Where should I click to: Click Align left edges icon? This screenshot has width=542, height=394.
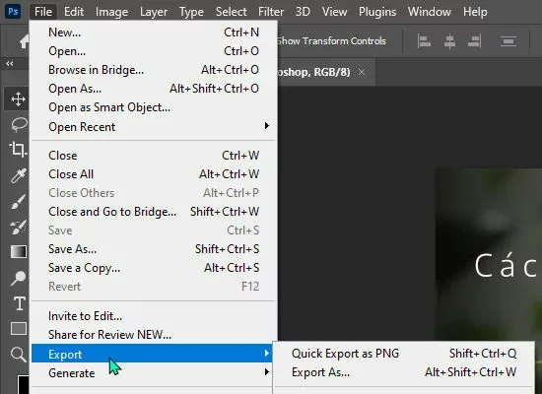(x=424, y=41)
